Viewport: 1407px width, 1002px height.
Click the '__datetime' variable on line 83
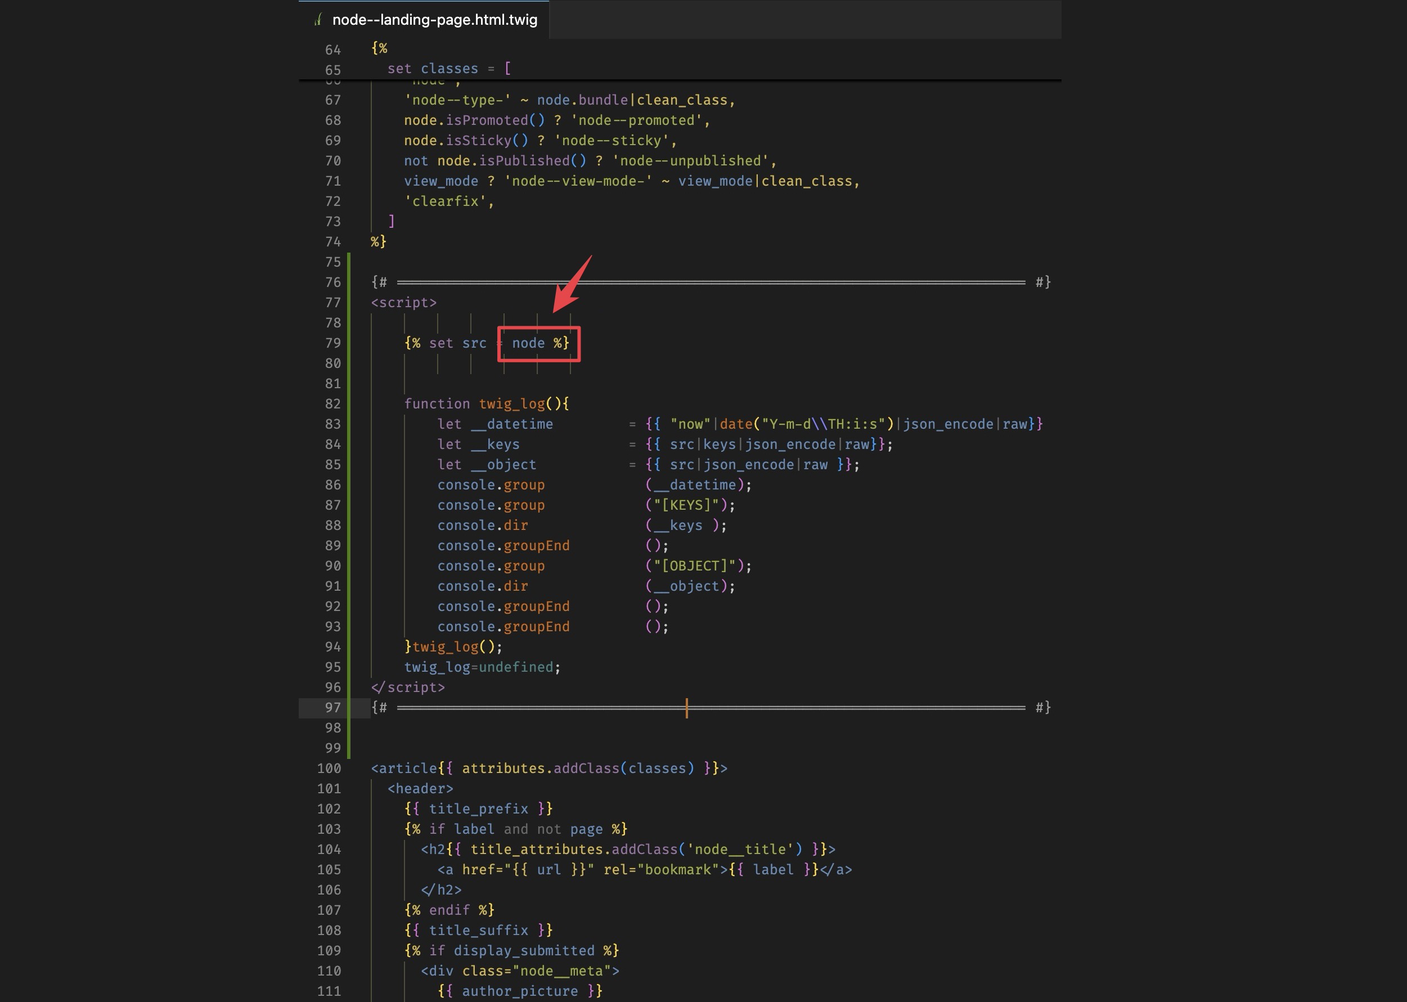pyautogui.click(x=512, y=424)
